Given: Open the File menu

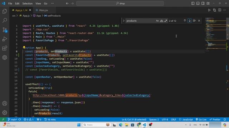Looking at the screenshot, I should [10, 3].
